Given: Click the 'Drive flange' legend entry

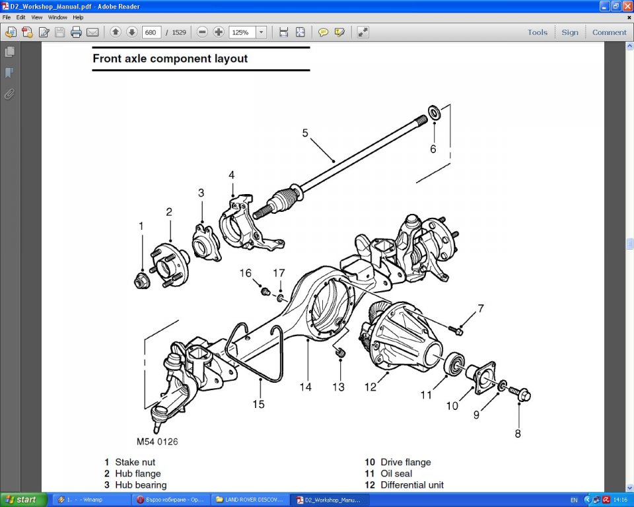Looking at the screenshot, I should point(405,462).
